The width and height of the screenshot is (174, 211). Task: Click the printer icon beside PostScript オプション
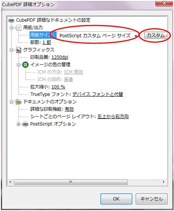pyautogui.click(x=25, y=124)
